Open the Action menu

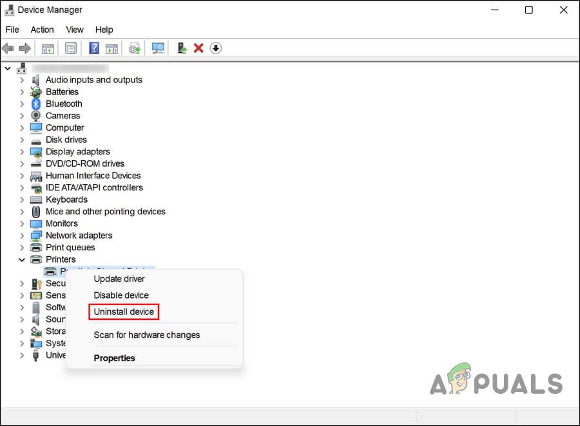[42, 30]
